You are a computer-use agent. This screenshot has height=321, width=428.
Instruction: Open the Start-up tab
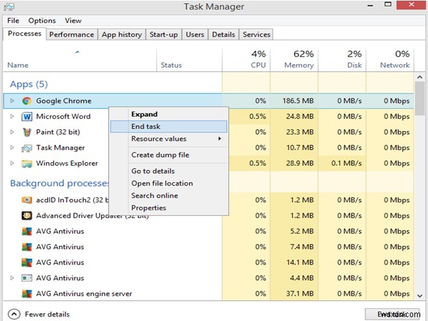[164, 34]
